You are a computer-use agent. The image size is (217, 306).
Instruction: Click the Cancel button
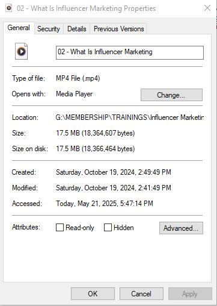pos(141,294)
